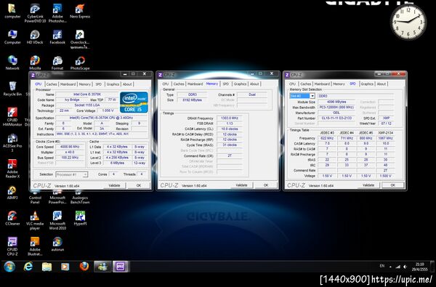Open the HD VDeck desktop icon
Screen dimensions: 436x287
(x=35, y=37)
